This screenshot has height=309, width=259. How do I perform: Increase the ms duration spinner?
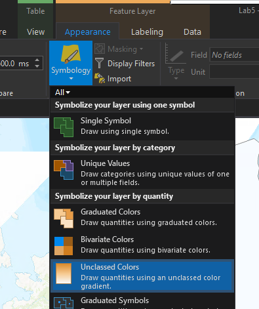click(37, 60)
